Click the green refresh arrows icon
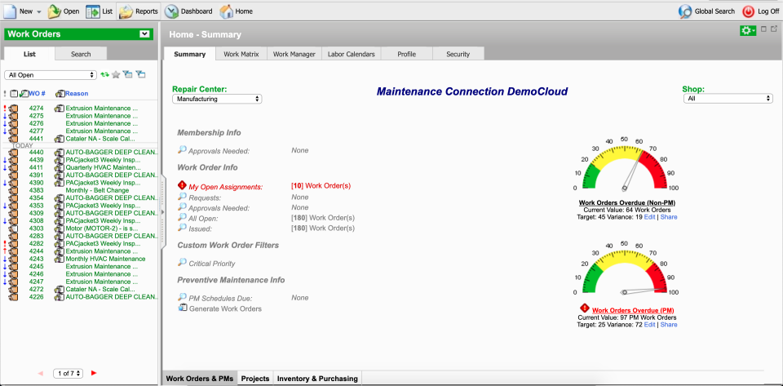The width and height of the screenshot is (783, 386). tap(104, 75)
